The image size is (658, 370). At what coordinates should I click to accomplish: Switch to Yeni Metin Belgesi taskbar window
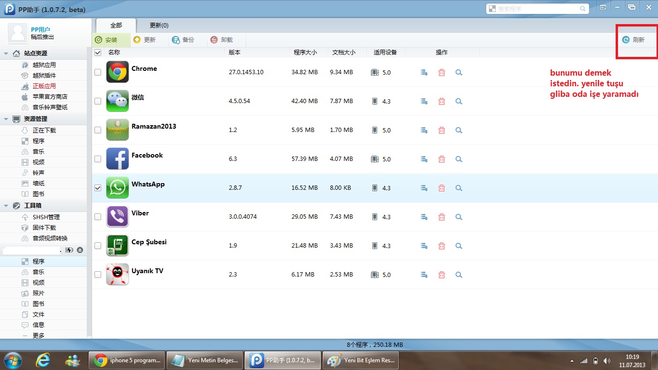205,360
